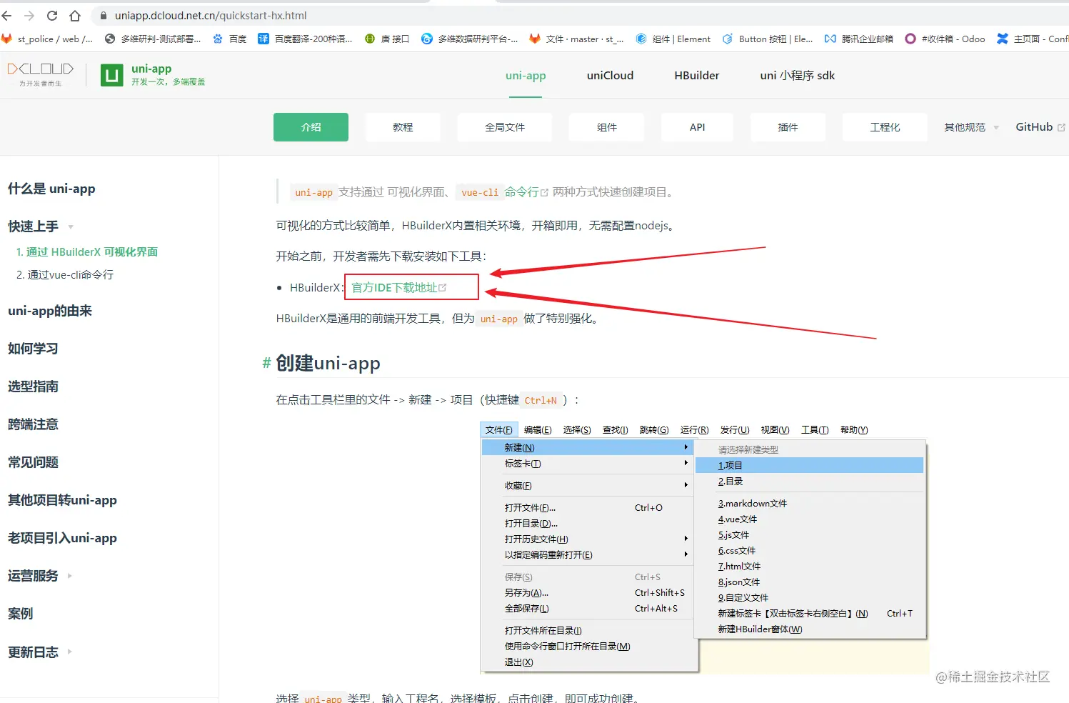Reload the page with refresh icon
The height and width of the screenshot is (703, 1069).
[x=52, y=16]
